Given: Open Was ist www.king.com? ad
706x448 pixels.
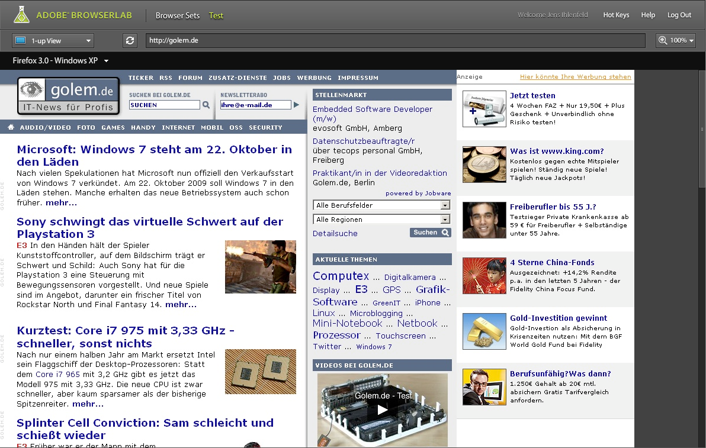Looking at the screenshot, I should coord(557,151).
